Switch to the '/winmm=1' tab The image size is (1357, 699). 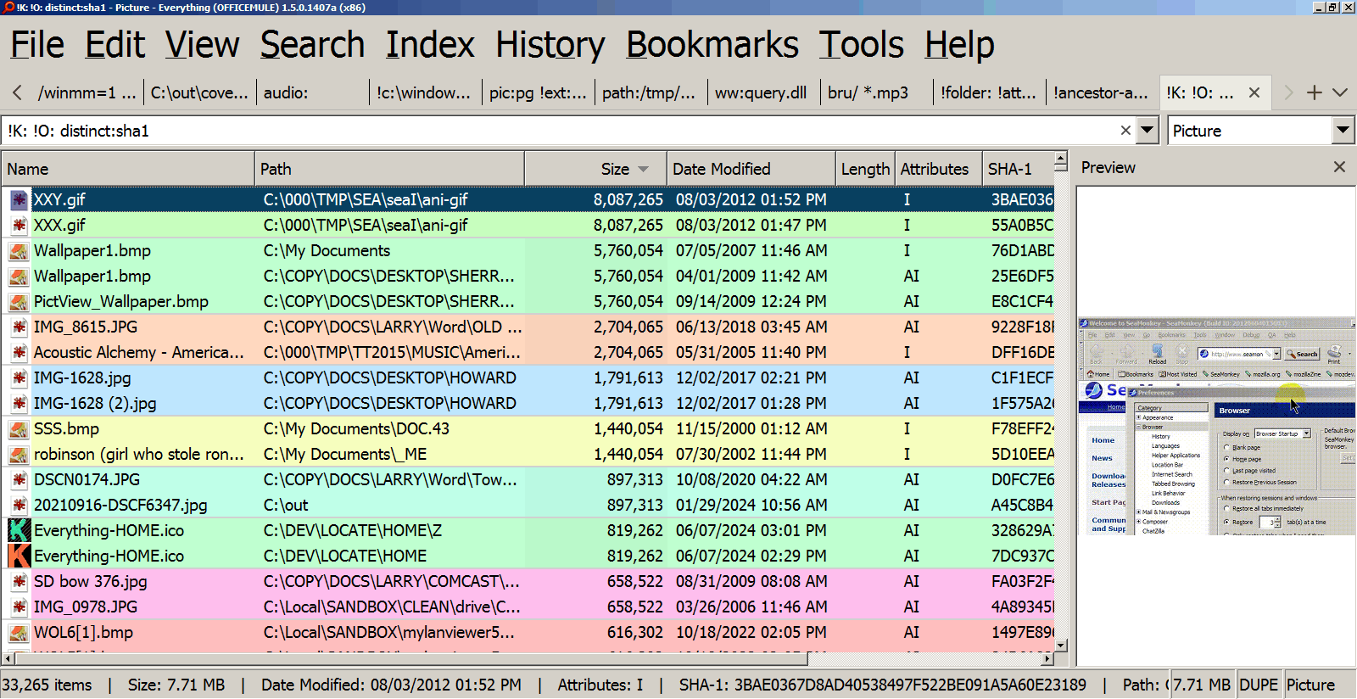coord(87,92)
